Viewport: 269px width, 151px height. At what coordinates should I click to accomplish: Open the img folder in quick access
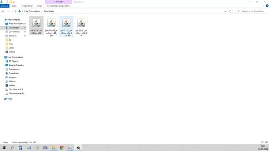pyautogui.click(x=11, y=44)
